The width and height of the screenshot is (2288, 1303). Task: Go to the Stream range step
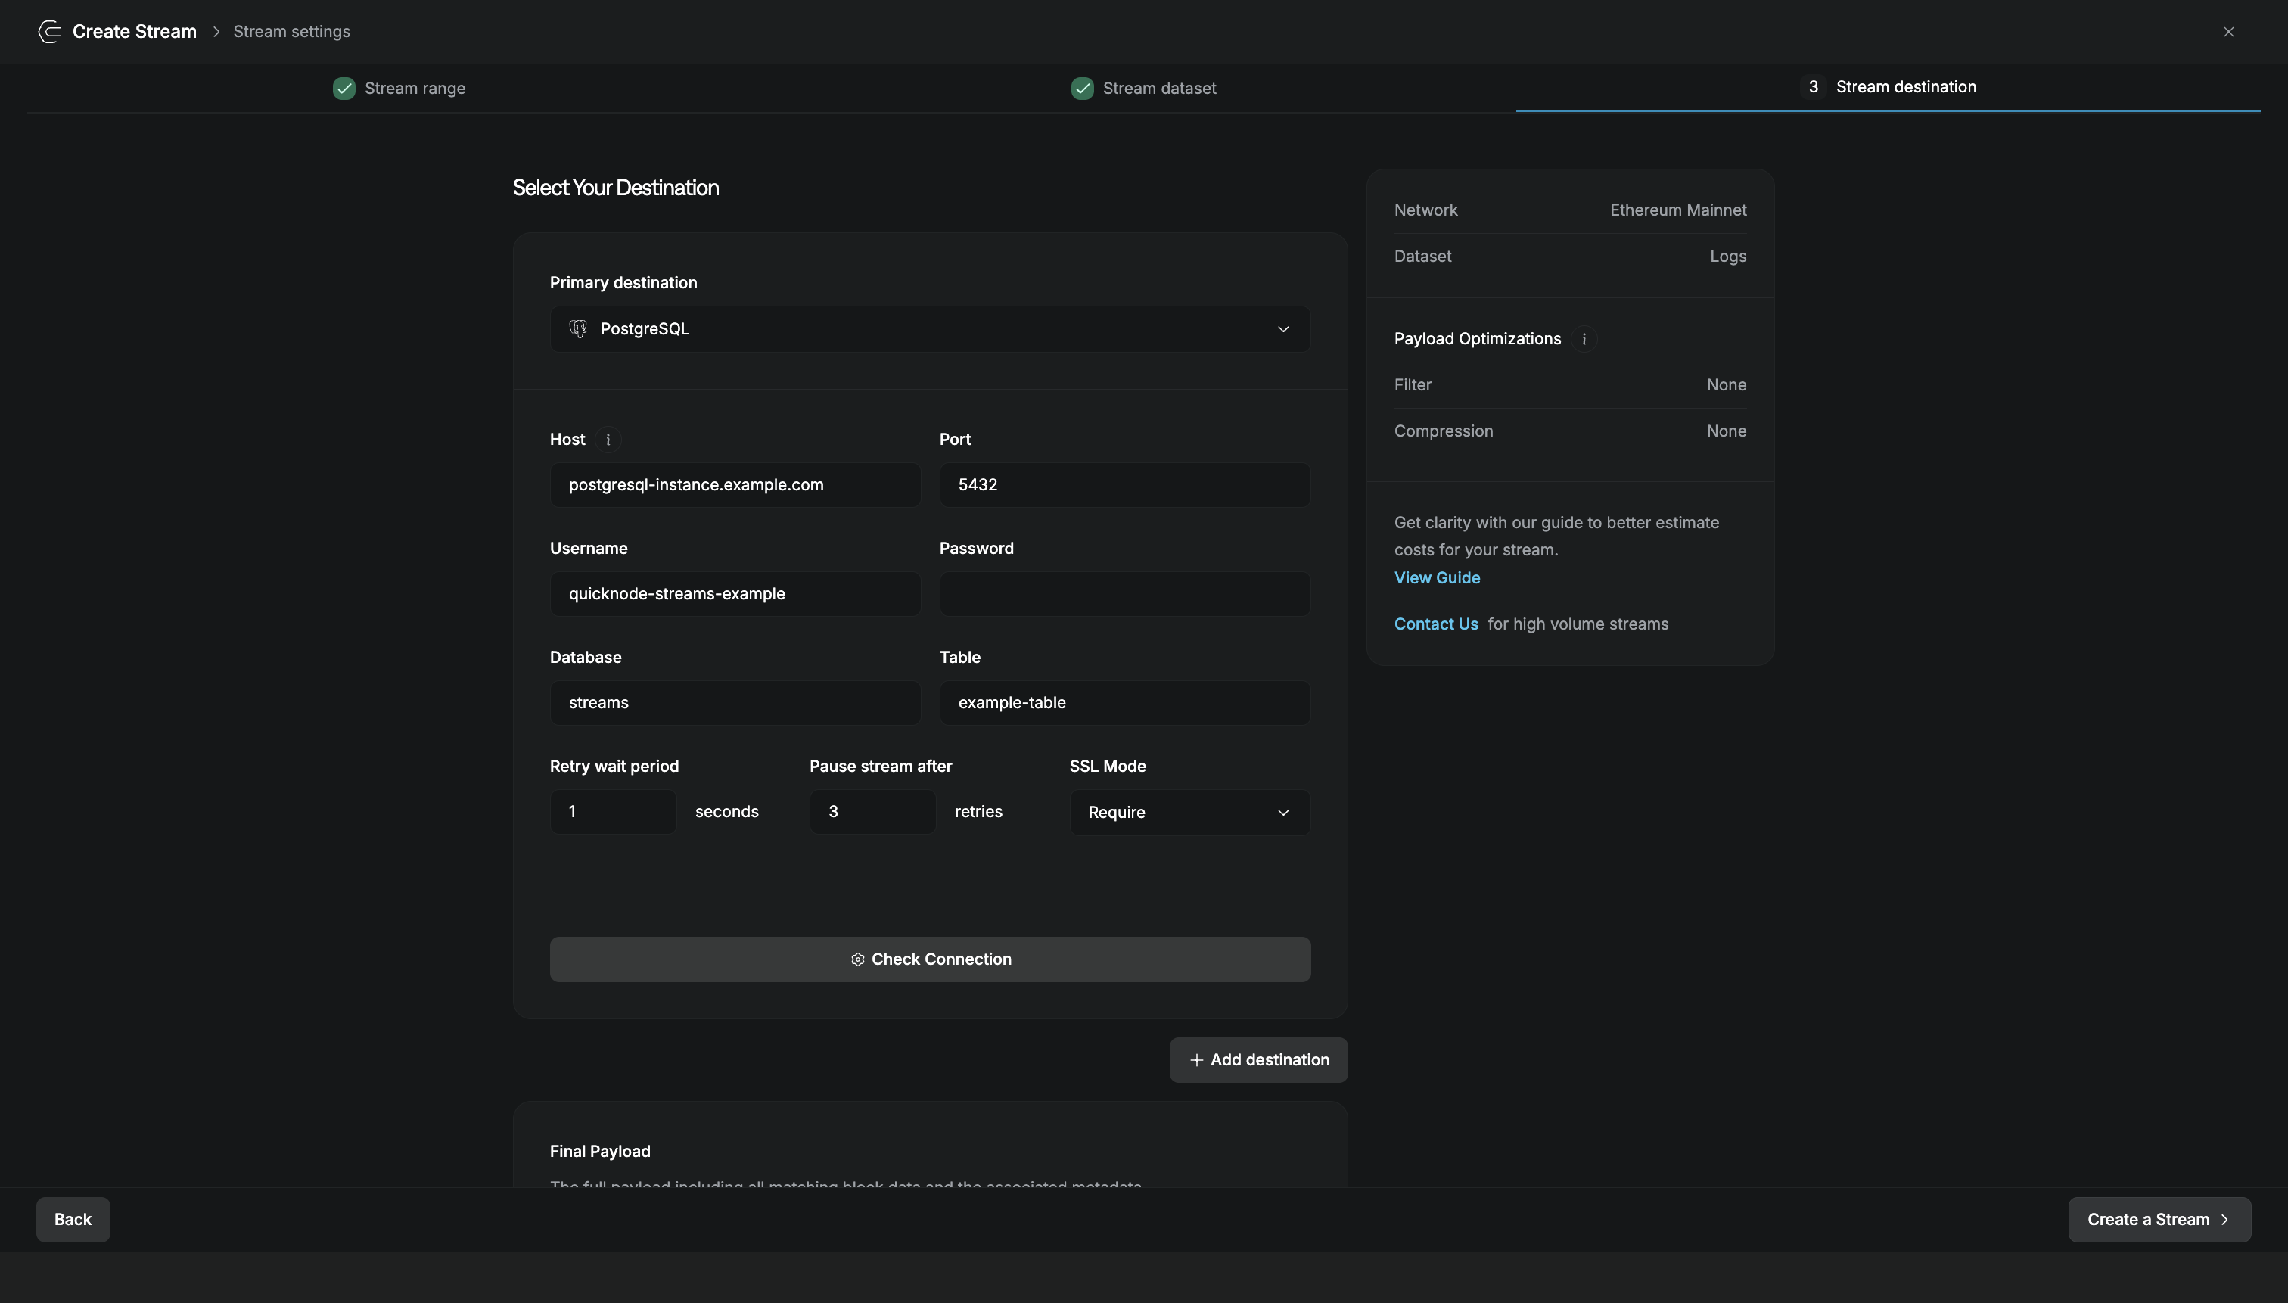399,88
